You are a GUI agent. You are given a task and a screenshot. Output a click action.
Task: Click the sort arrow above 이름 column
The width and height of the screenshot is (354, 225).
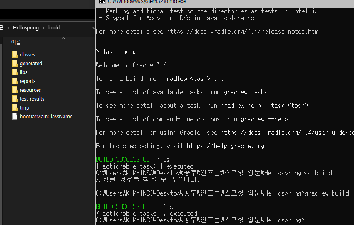64,38
